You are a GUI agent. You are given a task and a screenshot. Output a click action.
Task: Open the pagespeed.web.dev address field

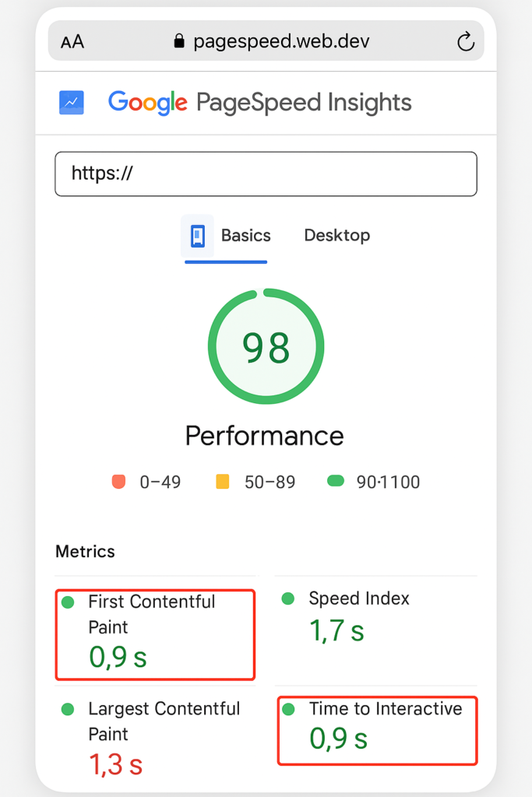pyautogui.click(x=266, y=40)
